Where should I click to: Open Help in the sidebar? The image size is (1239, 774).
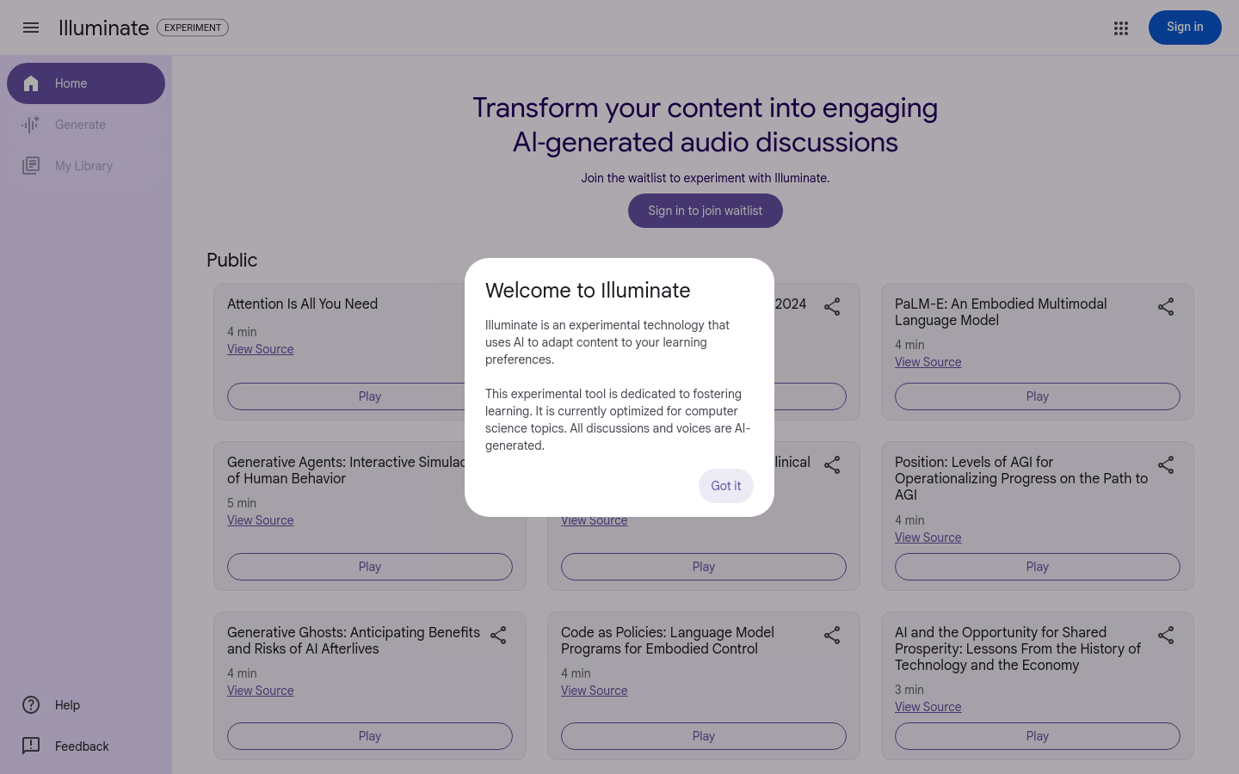86,705
